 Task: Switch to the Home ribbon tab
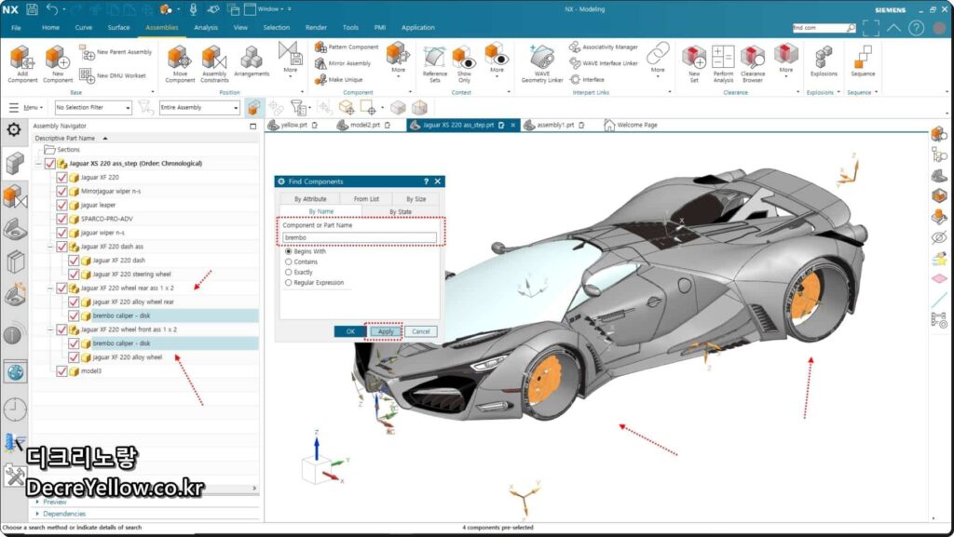(x=50, y=28)
